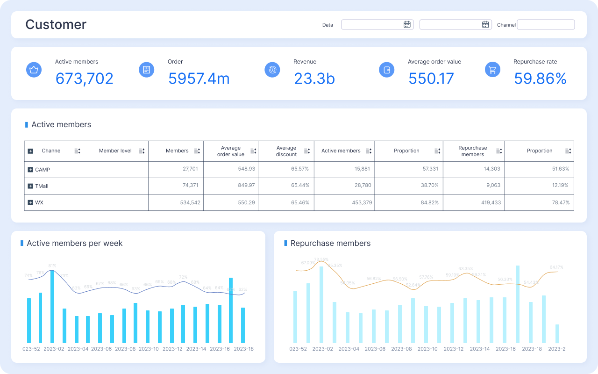Click the crown icon beside Active members

tap(34, 70)
